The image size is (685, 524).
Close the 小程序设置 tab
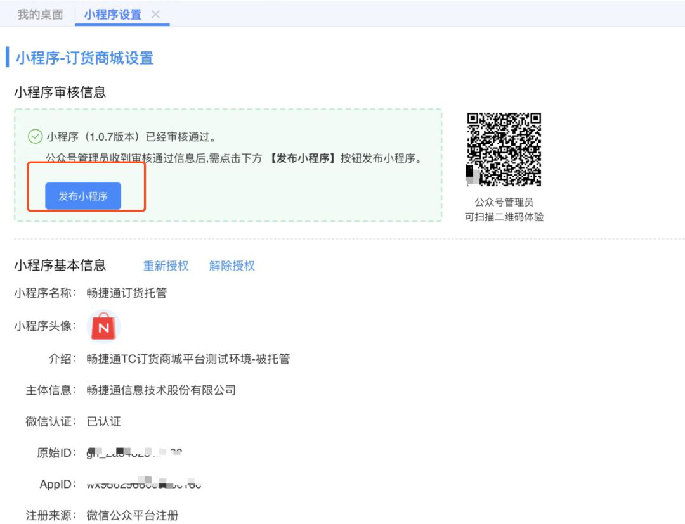pyautogui.click(x=155, y=15)
